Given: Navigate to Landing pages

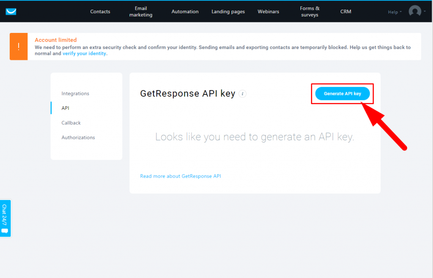Looking at the screenshot, I should [228, 11].
